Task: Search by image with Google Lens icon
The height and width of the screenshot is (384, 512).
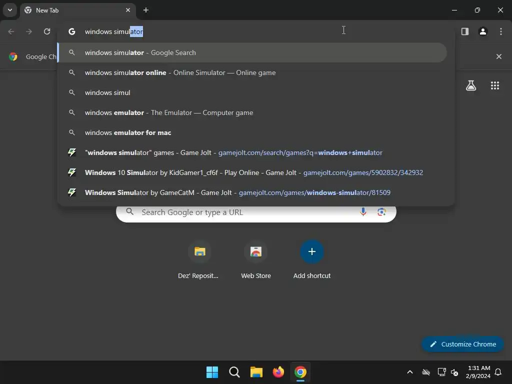Action: pyautogui.click(x=381, y=212)
